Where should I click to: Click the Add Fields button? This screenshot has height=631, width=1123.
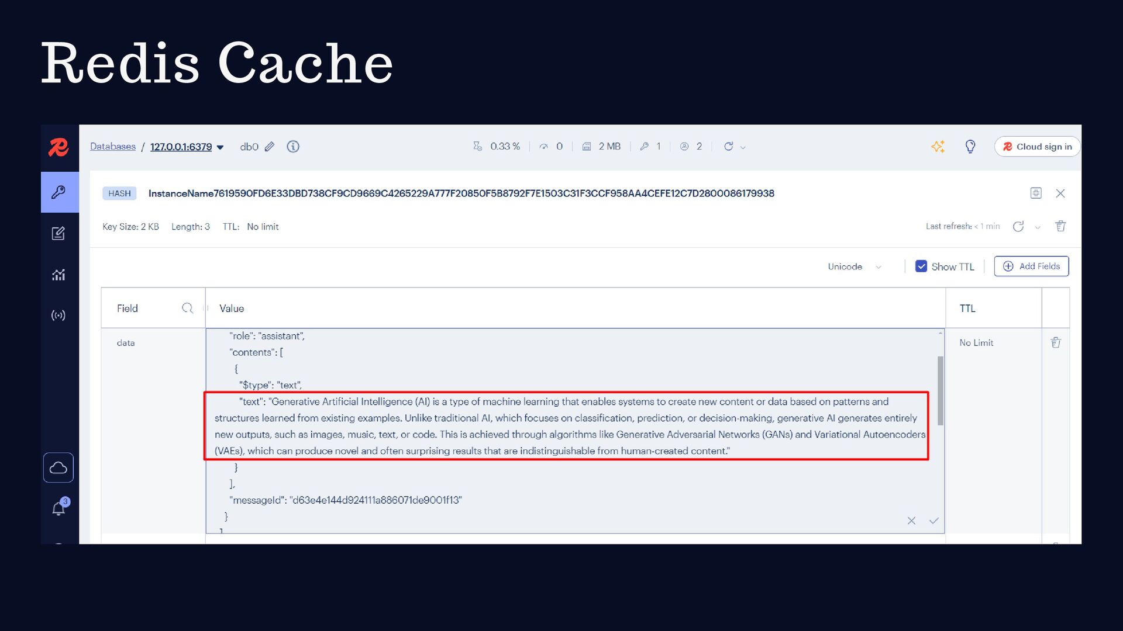click(1031, 266)
